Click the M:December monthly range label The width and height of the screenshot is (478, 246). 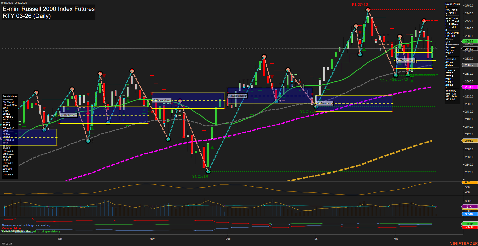237,96
